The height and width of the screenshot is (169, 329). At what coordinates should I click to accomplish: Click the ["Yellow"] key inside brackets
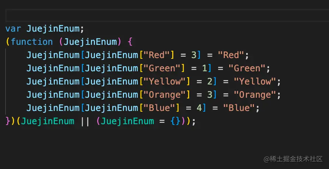coord(164,82)
